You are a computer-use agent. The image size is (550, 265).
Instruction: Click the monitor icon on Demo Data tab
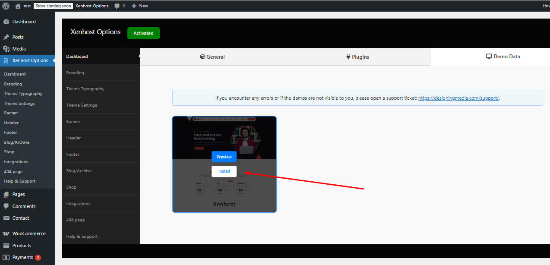pyautogui.click(x=489, y=57)
